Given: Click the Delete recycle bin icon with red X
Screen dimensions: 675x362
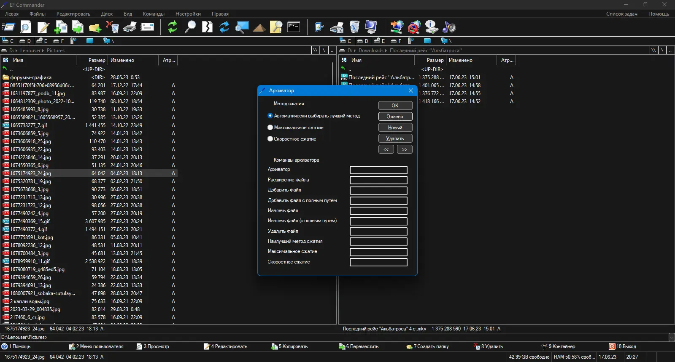Looking at the screenshot, I should click(x=112, y=27).
